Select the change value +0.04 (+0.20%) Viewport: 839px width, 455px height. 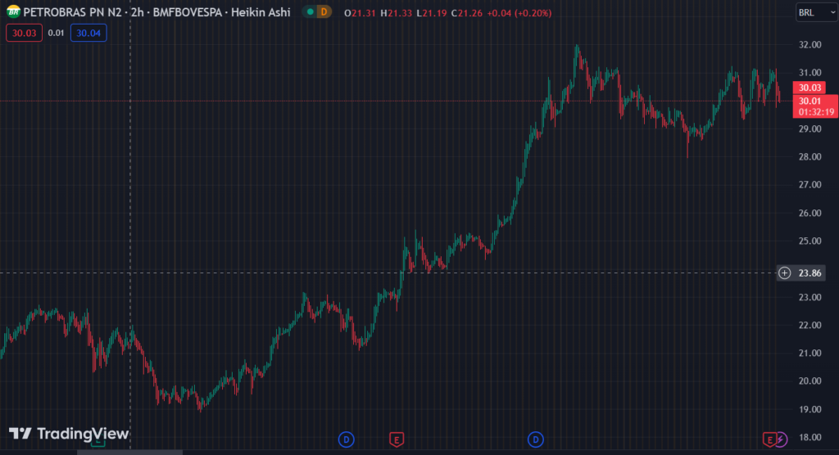pyautogui.click(x=519, y=13)
